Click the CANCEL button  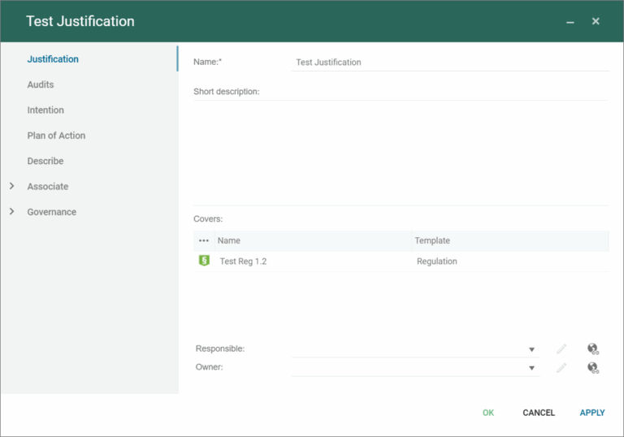pos(538,413)
